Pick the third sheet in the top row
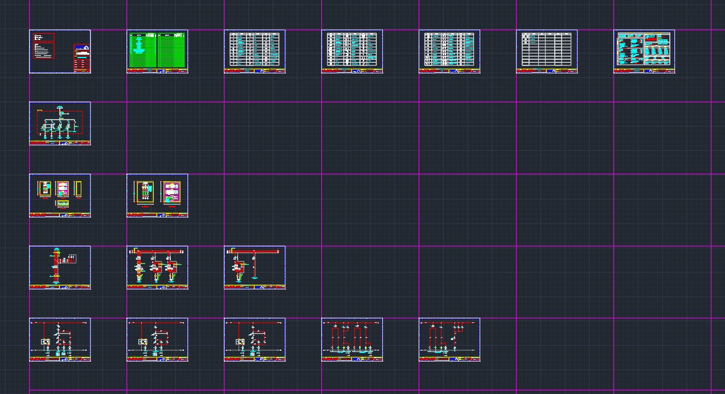This screenshot has width=725, height=394. [255, 51]
